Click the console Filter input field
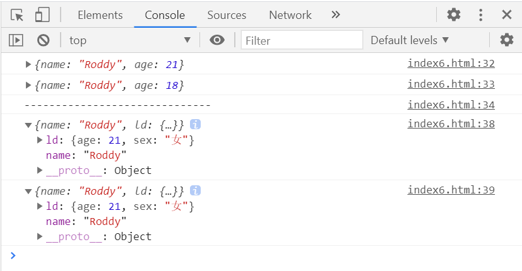 [302, 40]
